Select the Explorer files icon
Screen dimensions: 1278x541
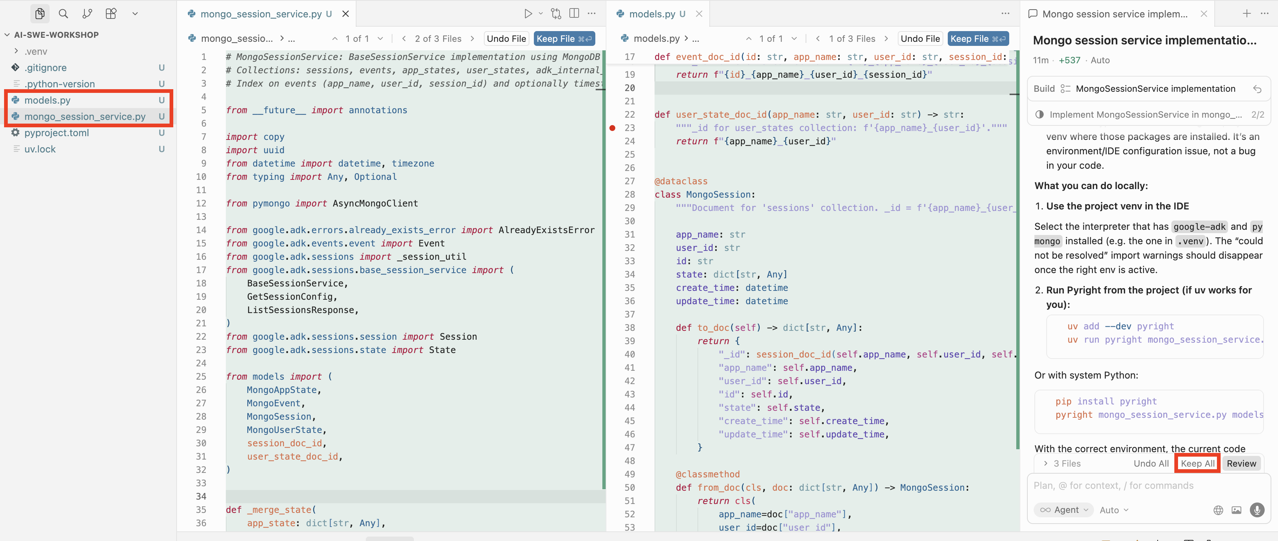(40, 13)
